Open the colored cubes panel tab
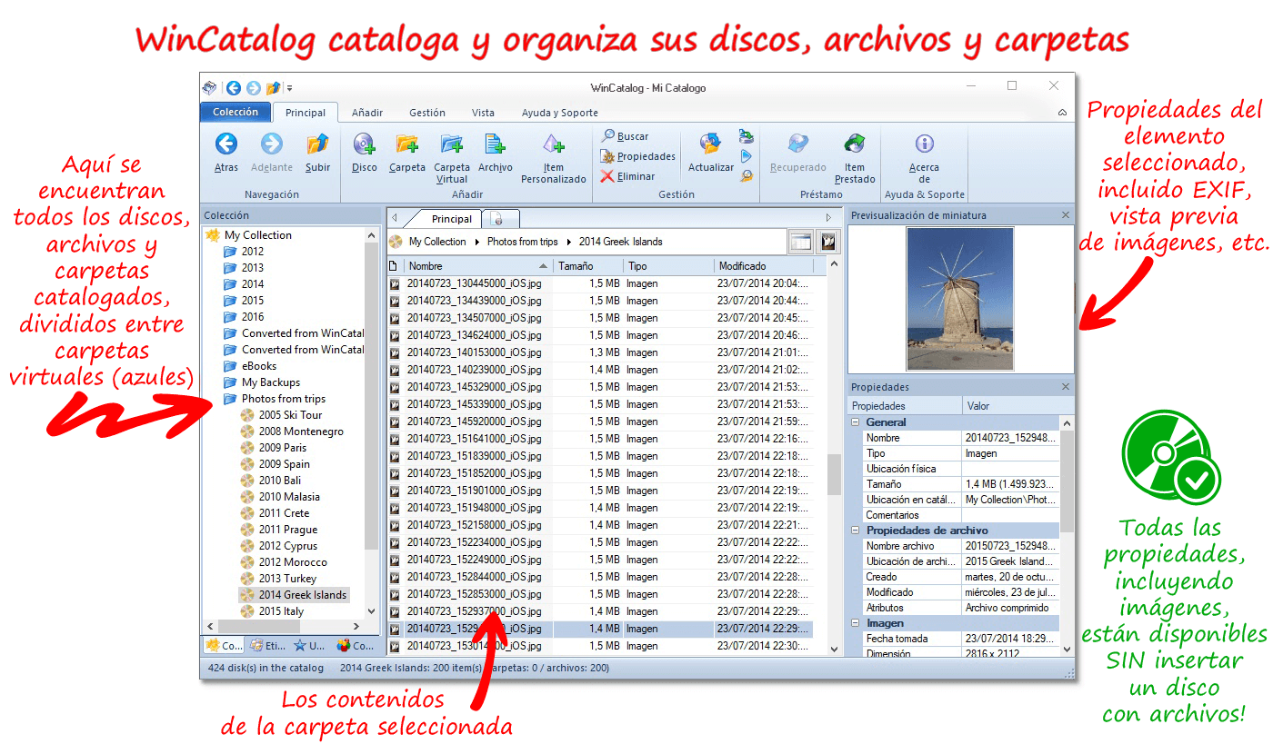 356,646
